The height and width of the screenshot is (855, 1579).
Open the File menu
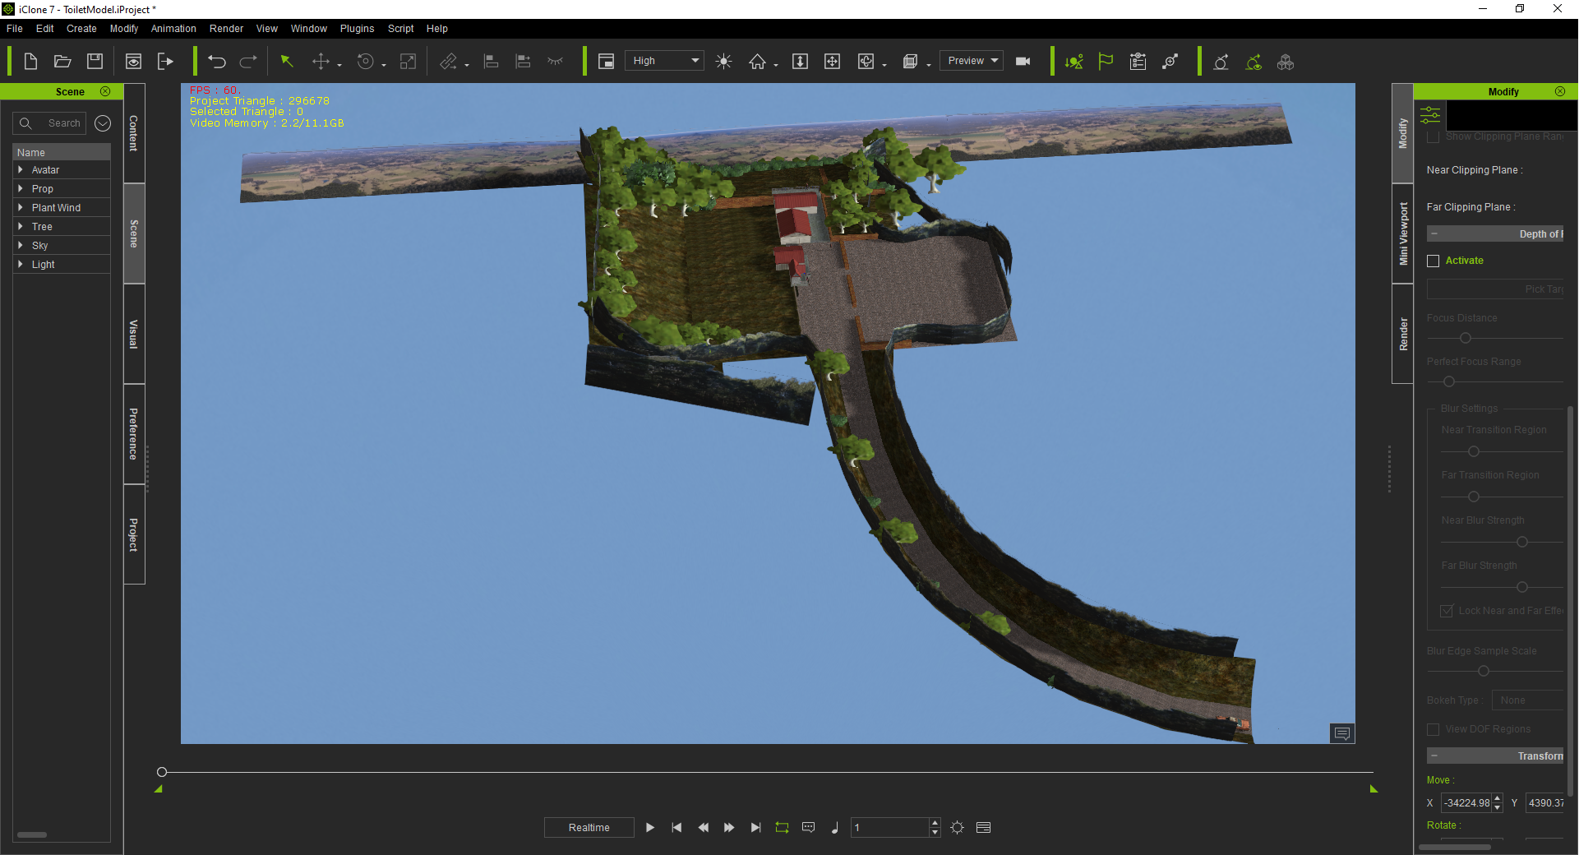click(x=15, y=29)
